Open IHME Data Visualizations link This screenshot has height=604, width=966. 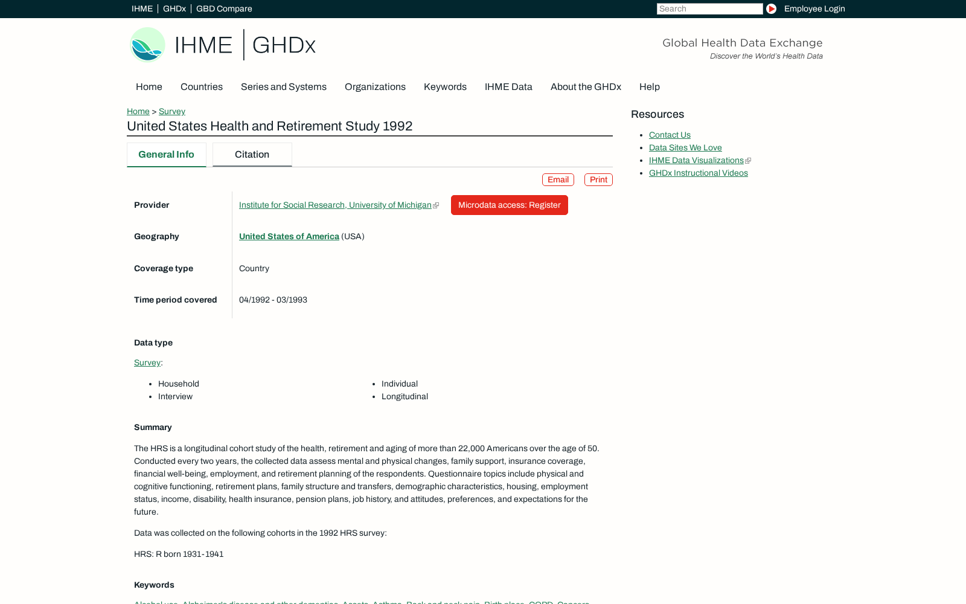click(696, 160)
